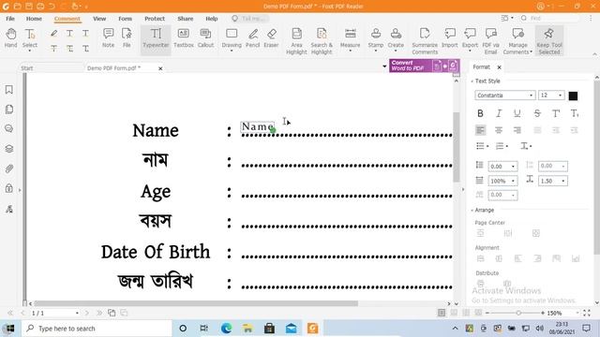Activate Area Highlight tool
The height and width of the screenshot is (337, 600).
pos(296,41)
